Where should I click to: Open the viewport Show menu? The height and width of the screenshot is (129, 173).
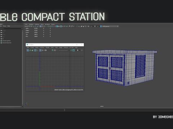[42, 24]
